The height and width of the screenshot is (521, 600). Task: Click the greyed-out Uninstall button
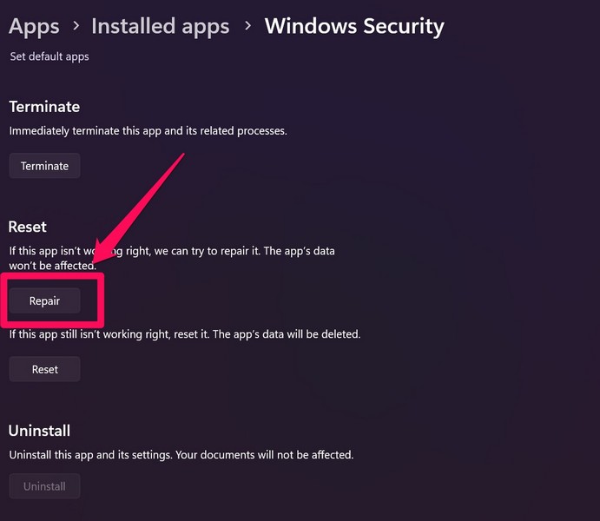[44, 486]
